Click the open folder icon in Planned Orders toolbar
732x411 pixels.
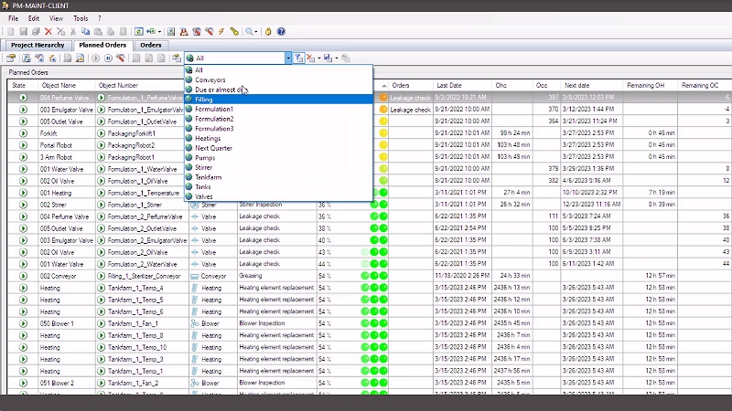point(11,58)
